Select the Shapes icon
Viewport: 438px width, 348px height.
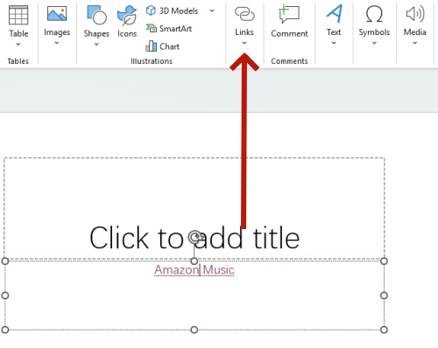(96, 15)
